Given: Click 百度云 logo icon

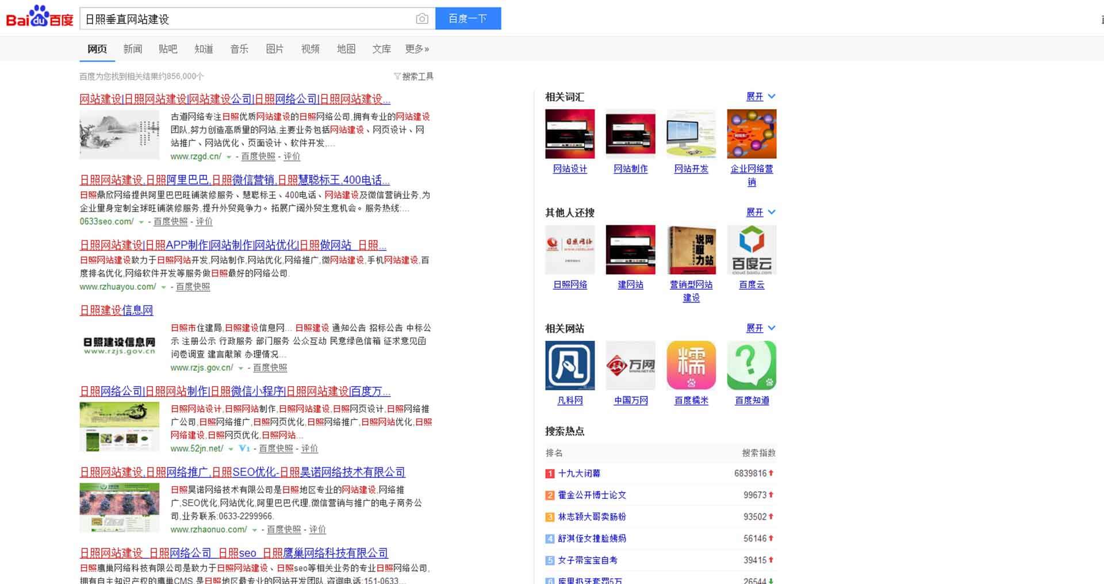Looking at the screenshot, I should 752,249.
